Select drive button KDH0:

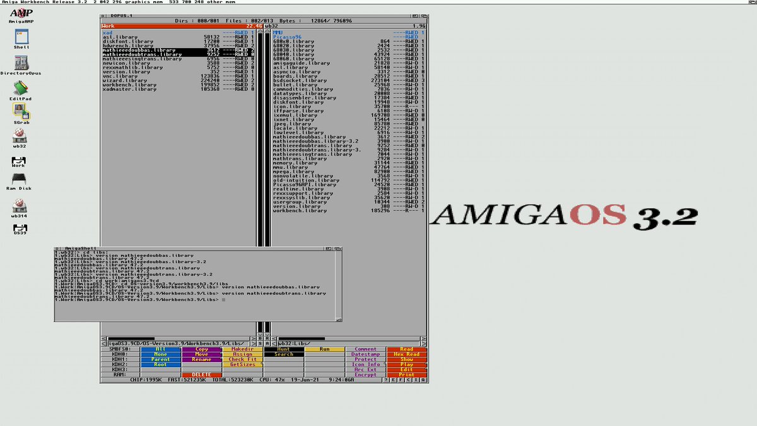point(121,354)
